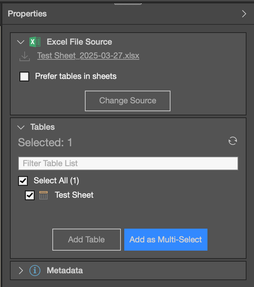254x287 pixels.
Task: Uncheck the Test Sheet table checkbox
Action: [30, 195]
